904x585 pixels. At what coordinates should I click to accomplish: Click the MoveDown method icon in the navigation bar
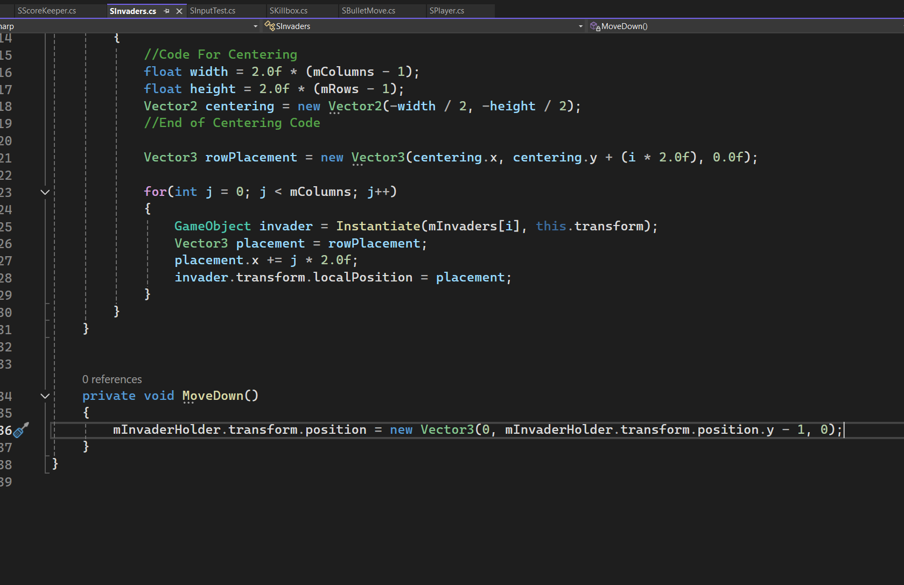point(595,26)
